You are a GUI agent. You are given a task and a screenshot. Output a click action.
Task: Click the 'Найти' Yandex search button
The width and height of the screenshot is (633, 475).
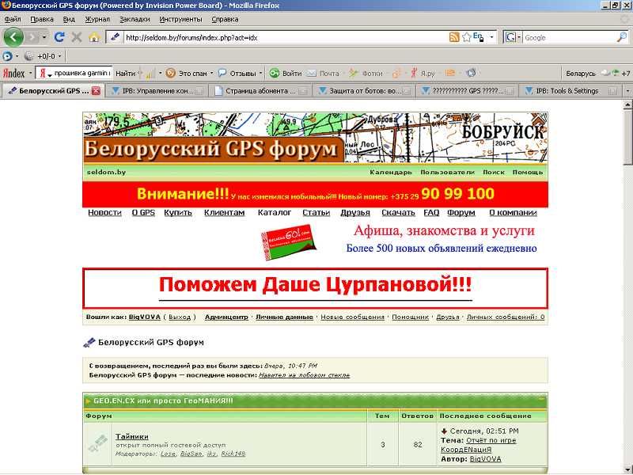coord(126,73)
